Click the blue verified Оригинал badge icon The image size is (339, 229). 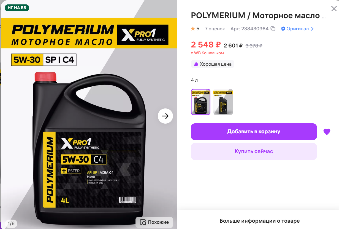[283, 29]
